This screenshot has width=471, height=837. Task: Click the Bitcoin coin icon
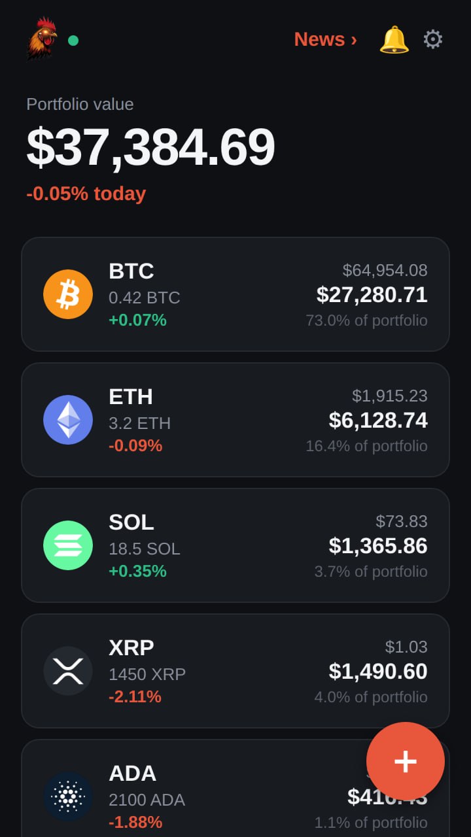coord(68,294)
